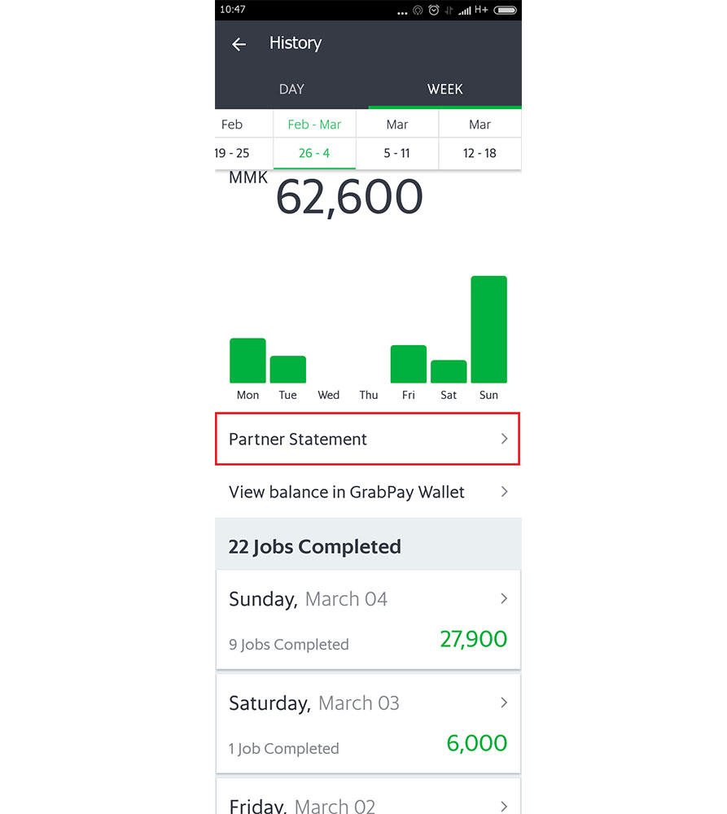View balance in GrabPay Wallet

347,492
